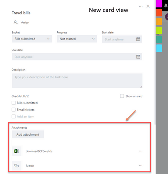
Task: Click the Assign label
Action: point(25,23)
